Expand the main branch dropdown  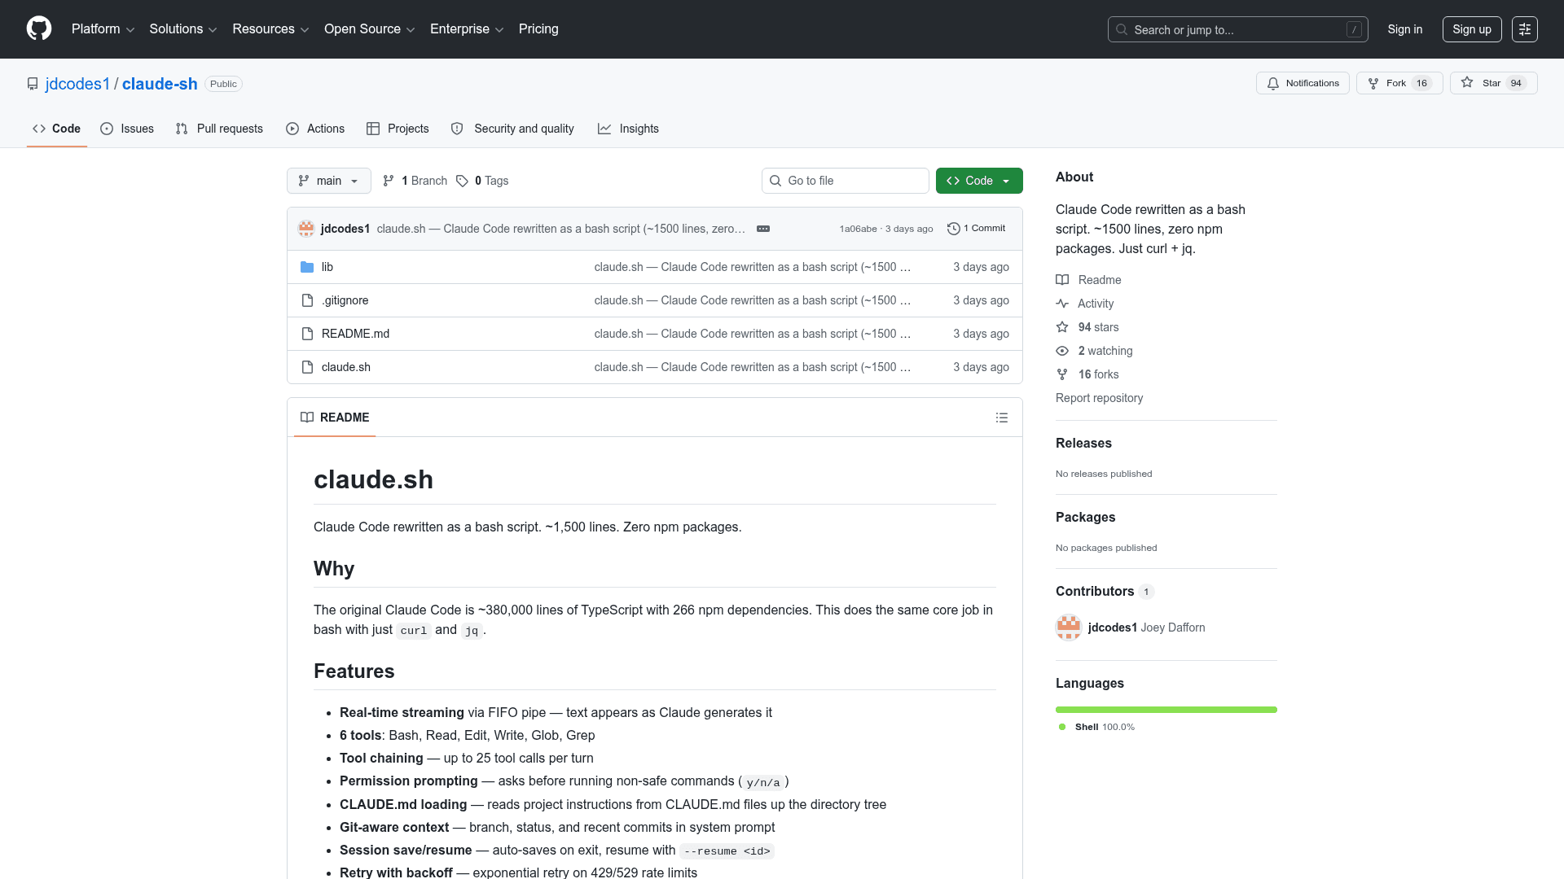tap(328, 181)
